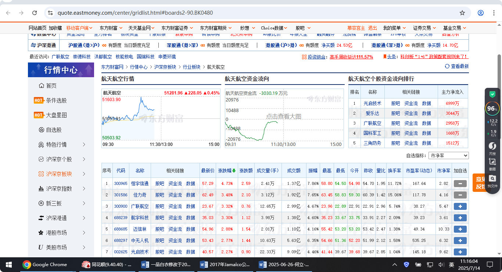Click 网站首页 link
The width and height of the screenshot is (502, 272).
(x=38, y=28)
